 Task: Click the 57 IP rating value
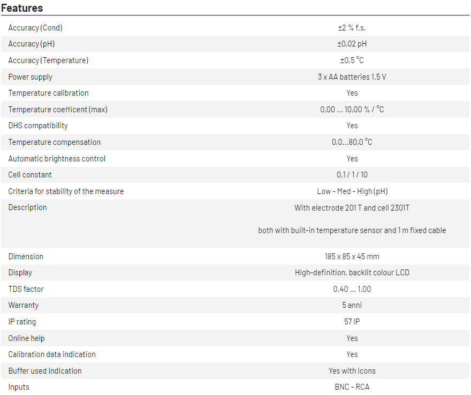[352, 322]
